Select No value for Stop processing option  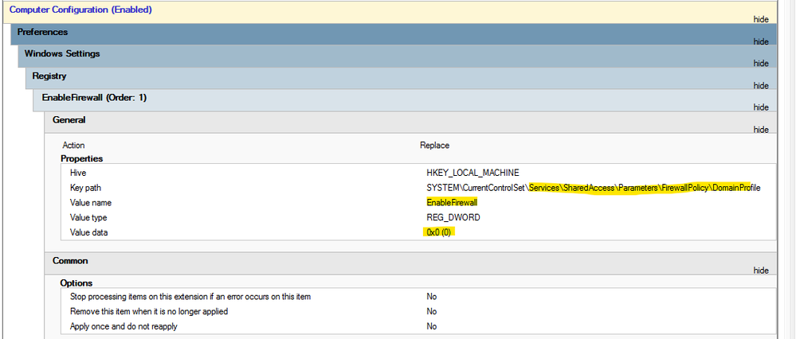click(432, 297)
